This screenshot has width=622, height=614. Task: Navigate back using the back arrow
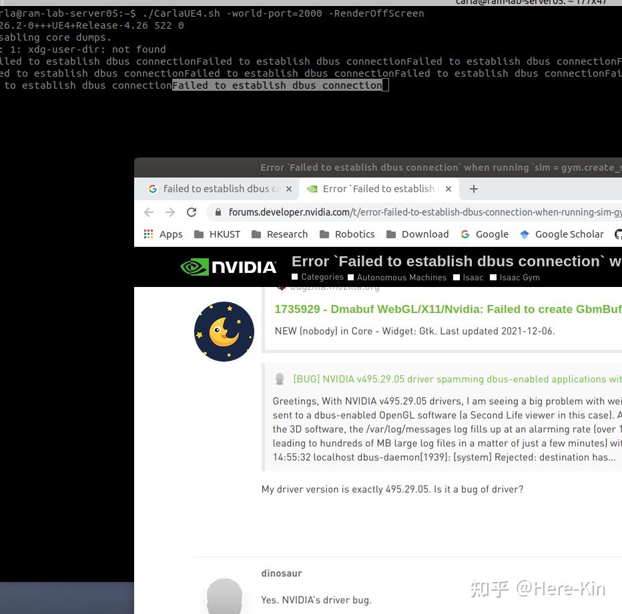(148, 212)
